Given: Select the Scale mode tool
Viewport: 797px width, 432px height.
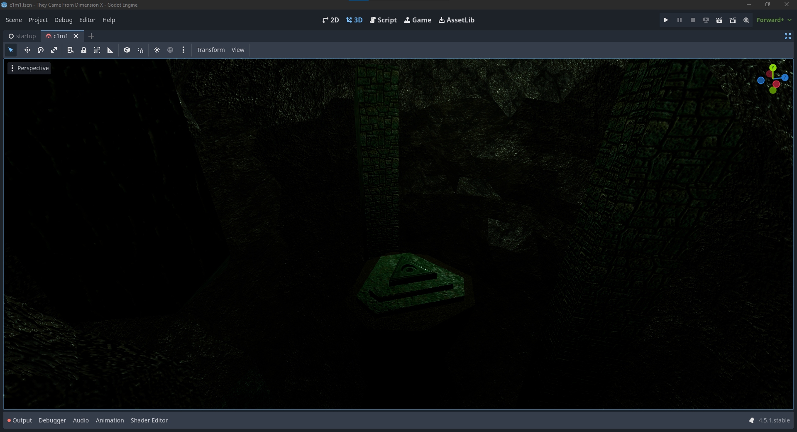Looking at the screenshot, I should click(x=54, y=50).
